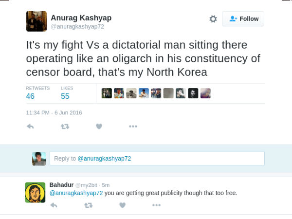Like the main tweet heart icon

pos(99,127)
